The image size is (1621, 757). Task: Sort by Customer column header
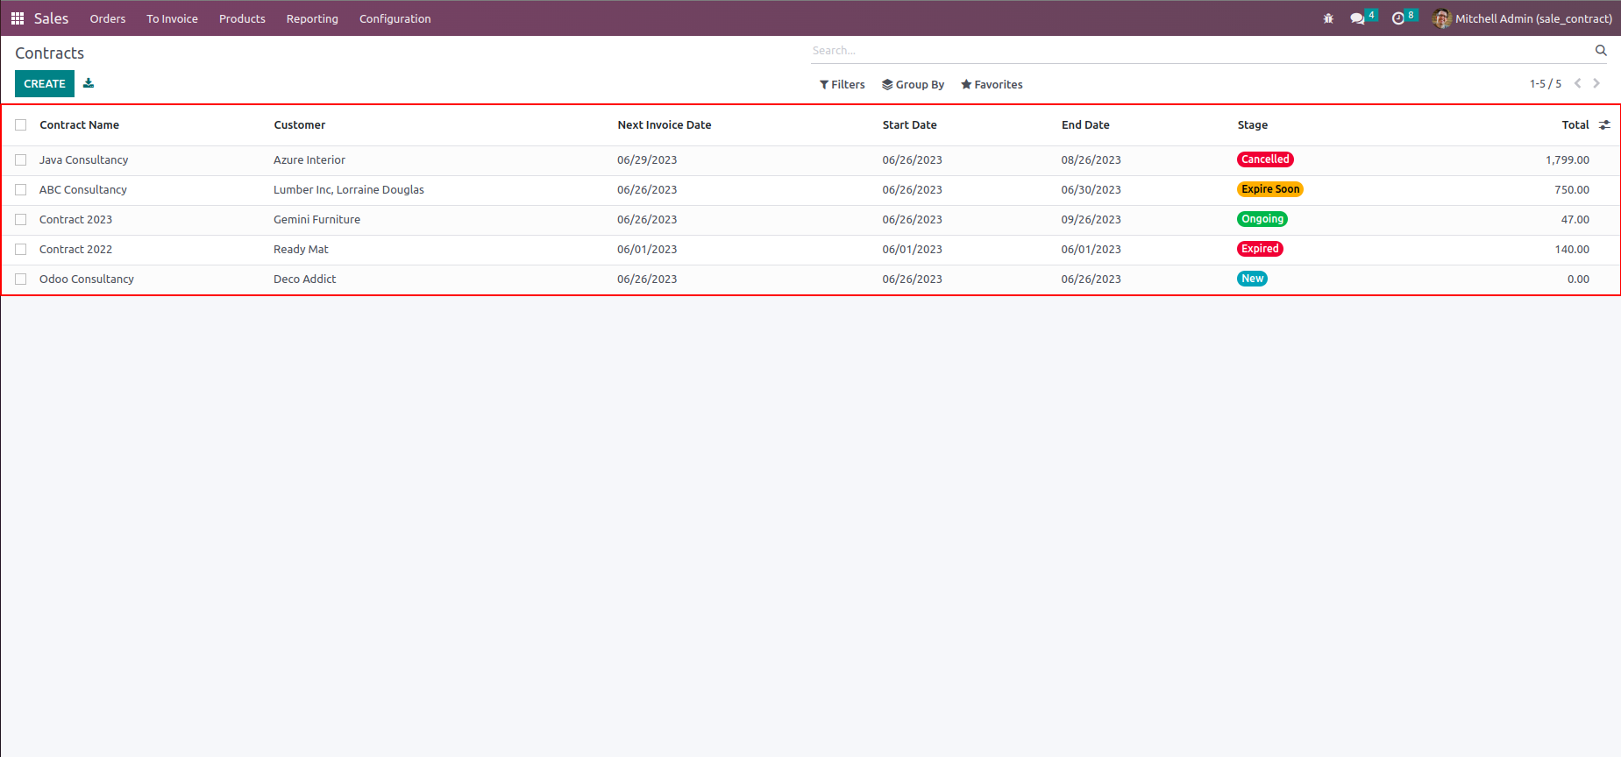(x=299, y=125)
